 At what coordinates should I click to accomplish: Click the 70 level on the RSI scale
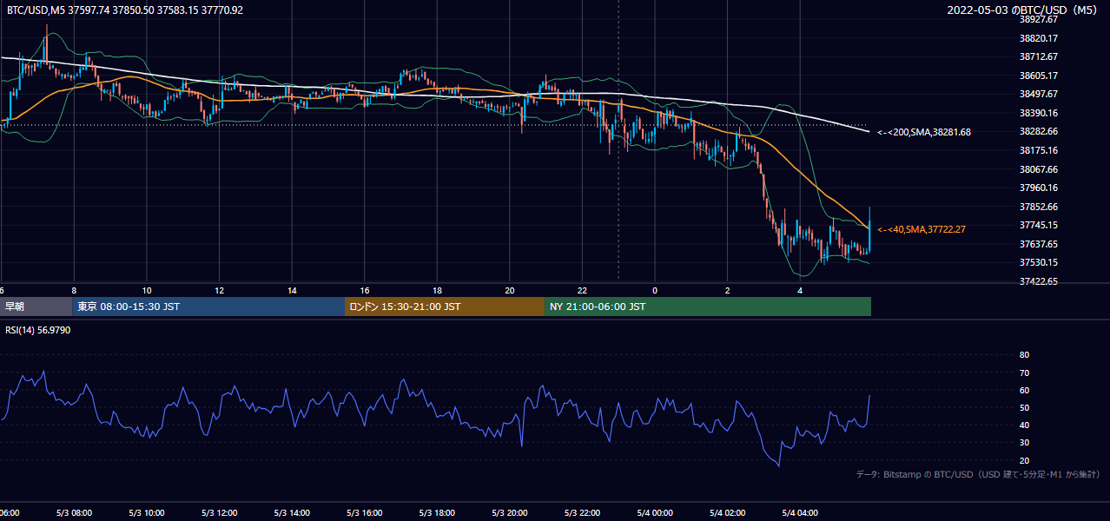coord(1024,373)
